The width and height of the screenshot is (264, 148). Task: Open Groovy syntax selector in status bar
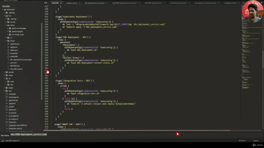256,141
